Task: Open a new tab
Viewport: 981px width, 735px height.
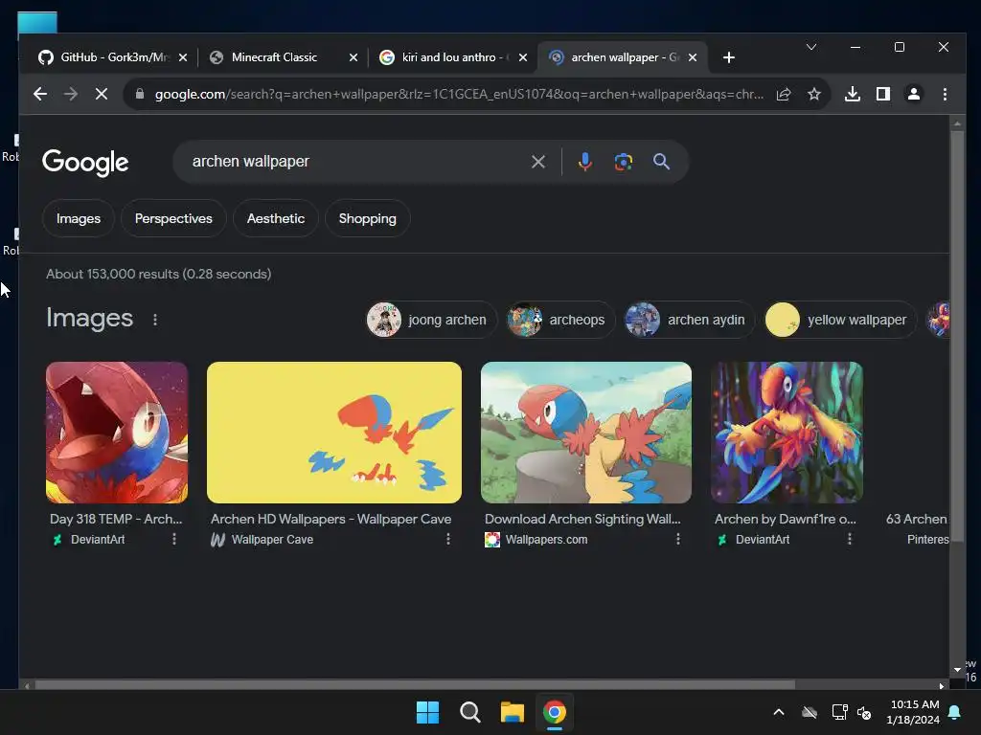Action: [728, 57]
